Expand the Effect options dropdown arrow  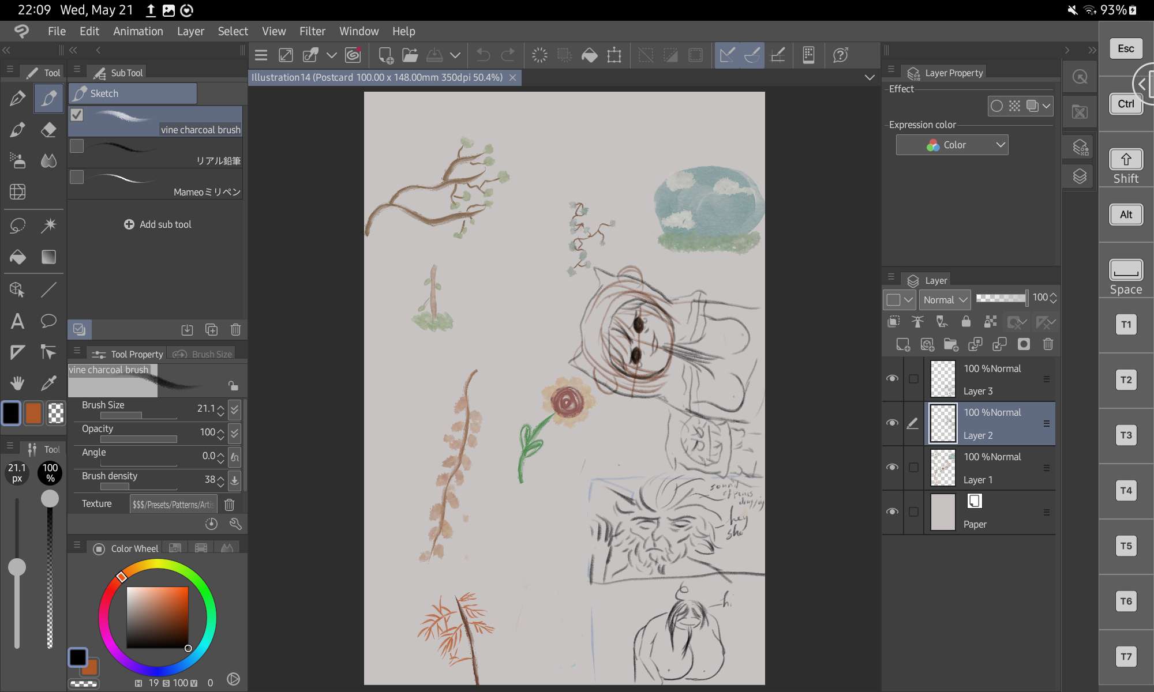click(x=1046, y=106)
